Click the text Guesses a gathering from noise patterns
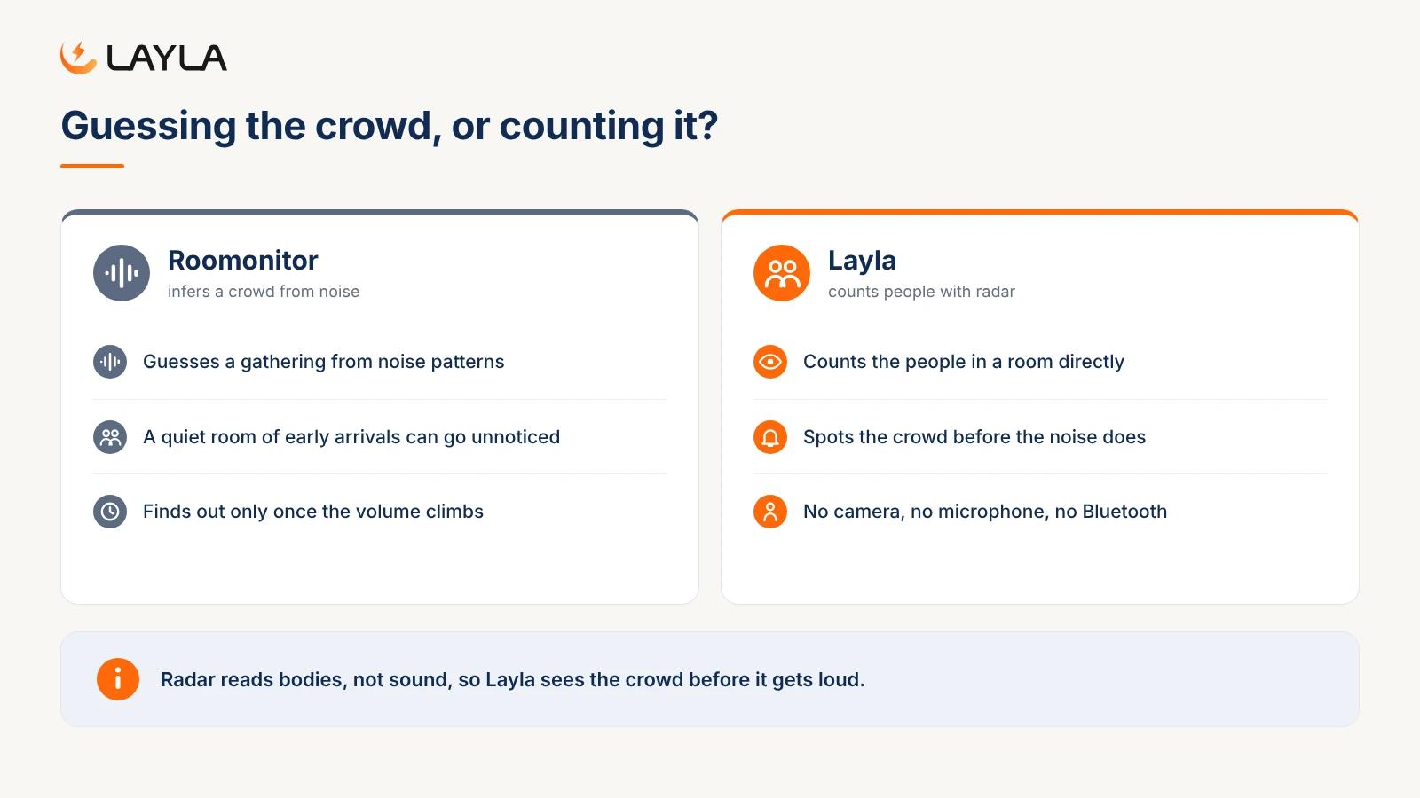Screen dimensions: 1420x798 (323, 362)
